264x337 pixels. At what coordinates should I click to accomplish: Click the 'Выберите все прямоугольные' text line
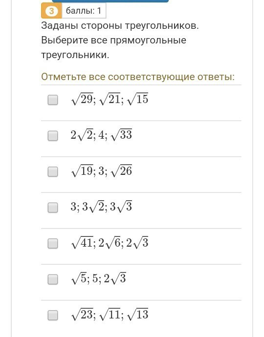[113, 41]
